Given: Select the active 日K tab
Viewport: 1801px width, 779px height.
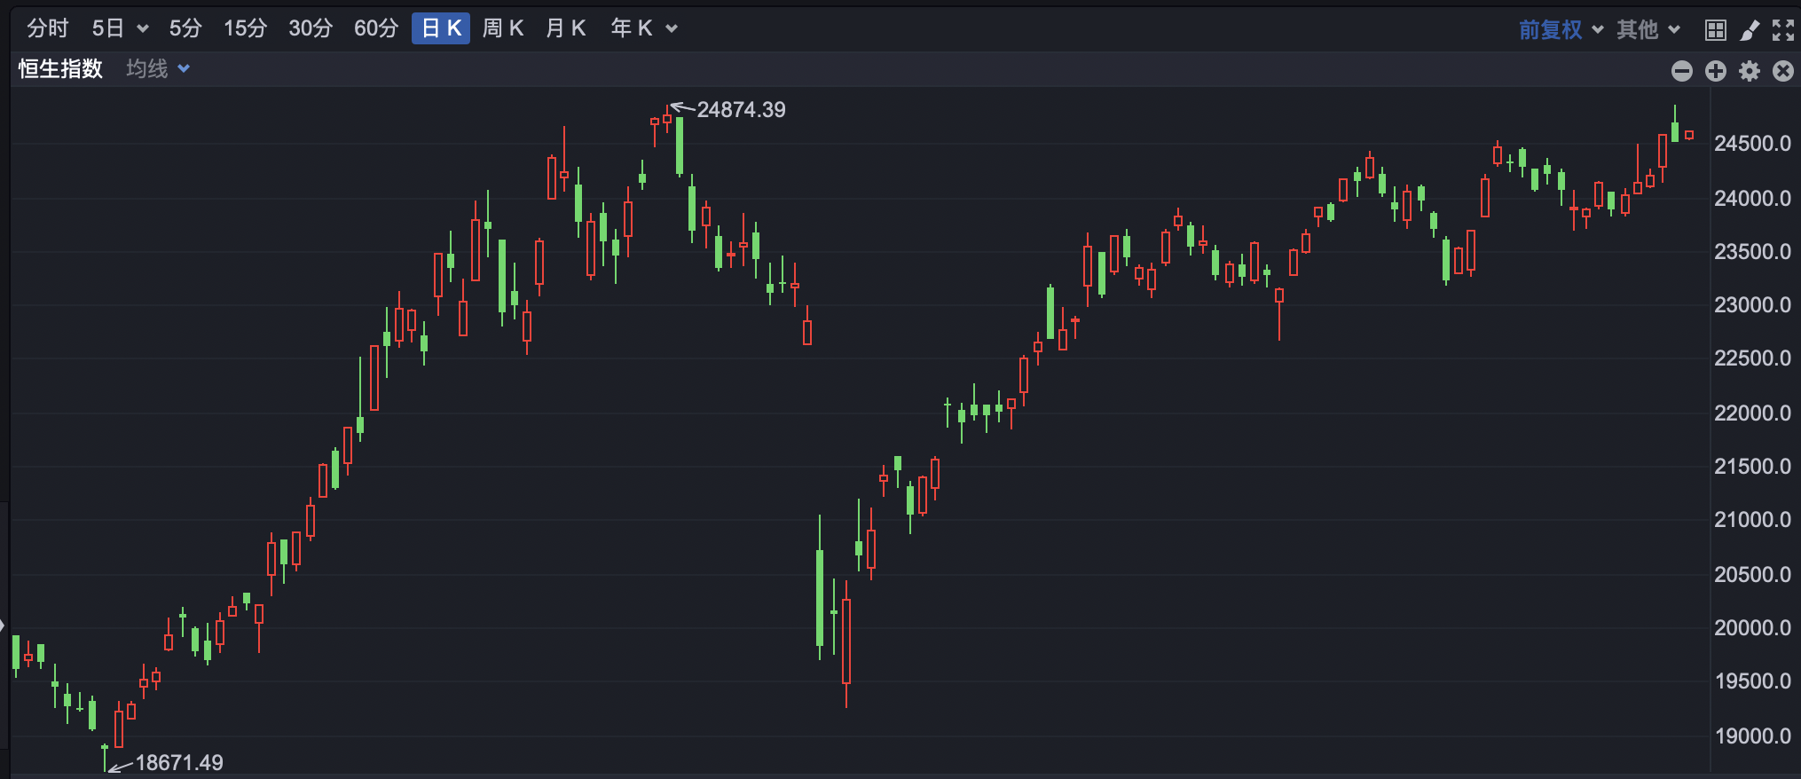Looking at the screenshot, I should click(x=441, y=28).
